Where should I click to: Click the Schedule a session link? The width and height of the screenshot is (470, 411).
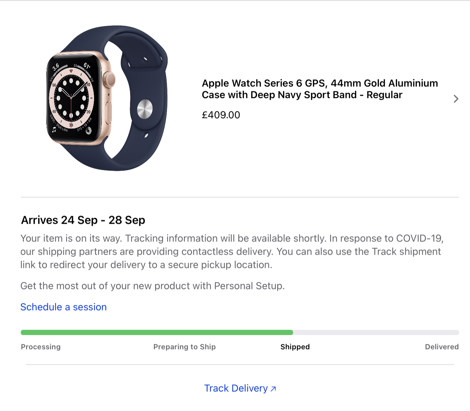[63, 307]
